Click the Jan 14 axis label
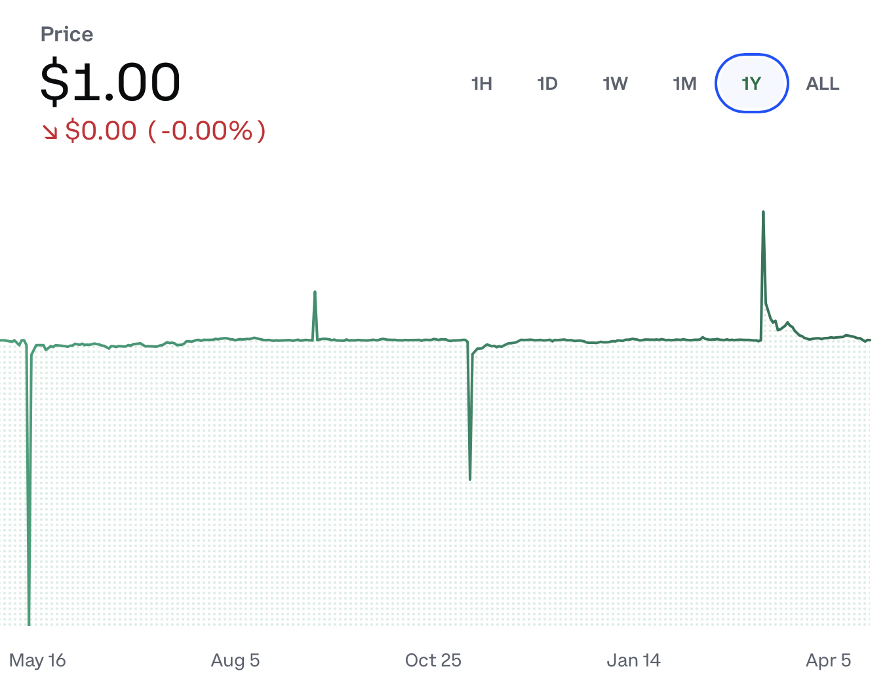Image resolution: width=887 pixels, height=673 pixels. point(634,660)
